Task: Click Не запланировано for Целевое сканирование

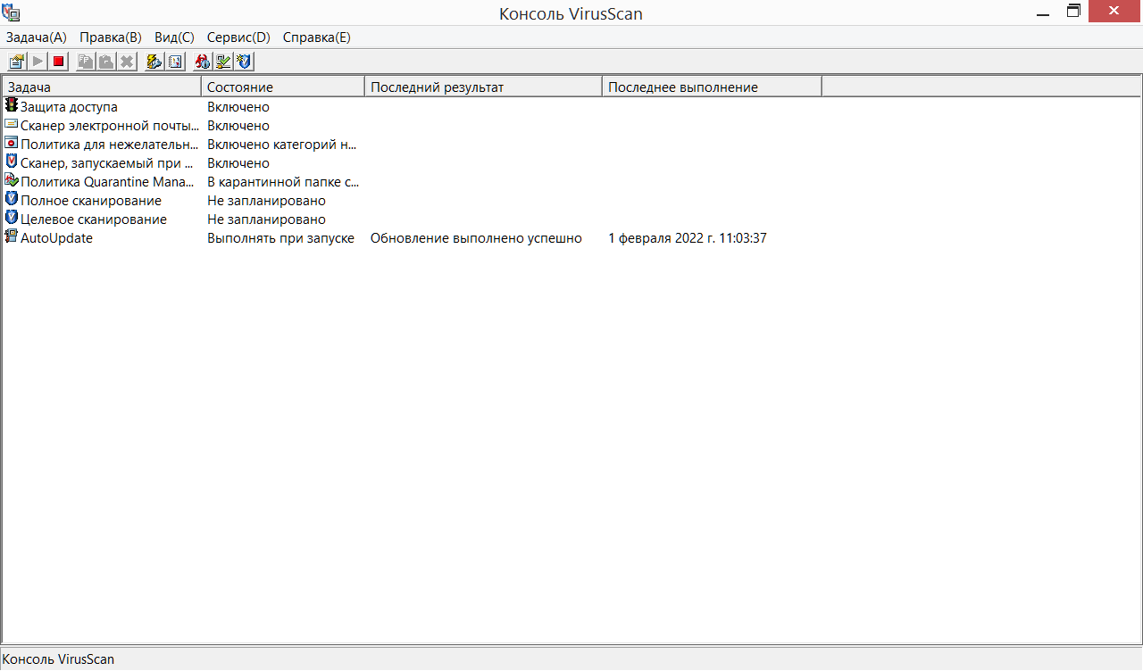Action: pyautogui.click(x=266, y=220)
